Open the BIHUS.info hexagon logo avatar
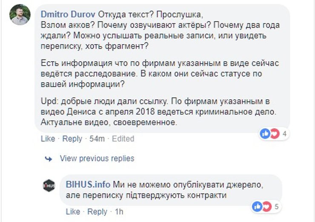Viewport: 315px width, 222px height. tap(49, 185)
